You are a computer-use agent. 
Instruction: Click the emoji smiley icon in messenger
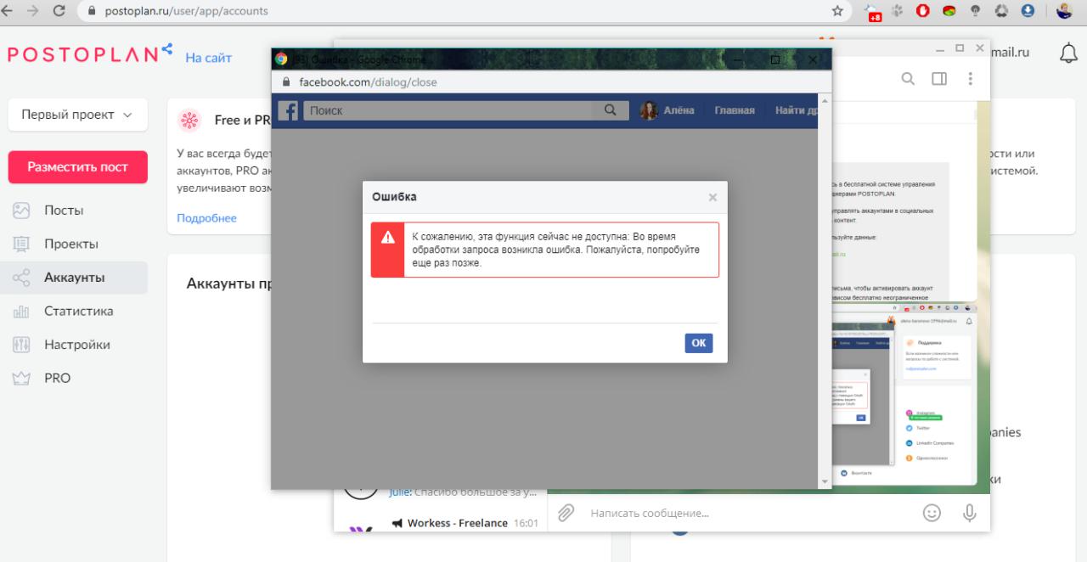[x=932, y=513]
